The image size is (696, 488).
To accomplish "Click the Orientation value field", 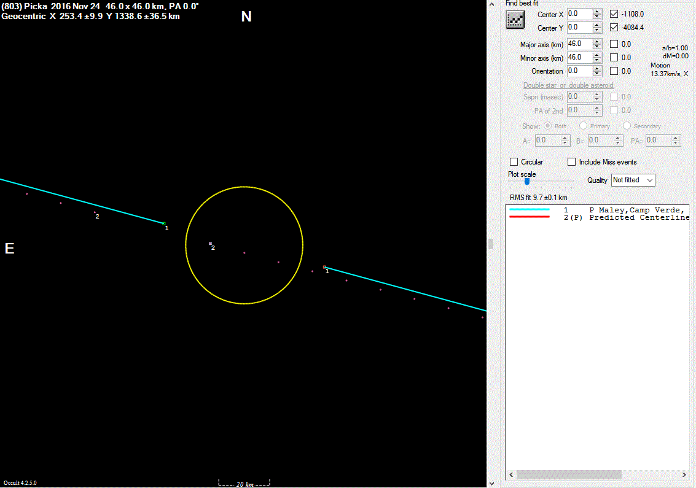I will (x=580, y=71).
